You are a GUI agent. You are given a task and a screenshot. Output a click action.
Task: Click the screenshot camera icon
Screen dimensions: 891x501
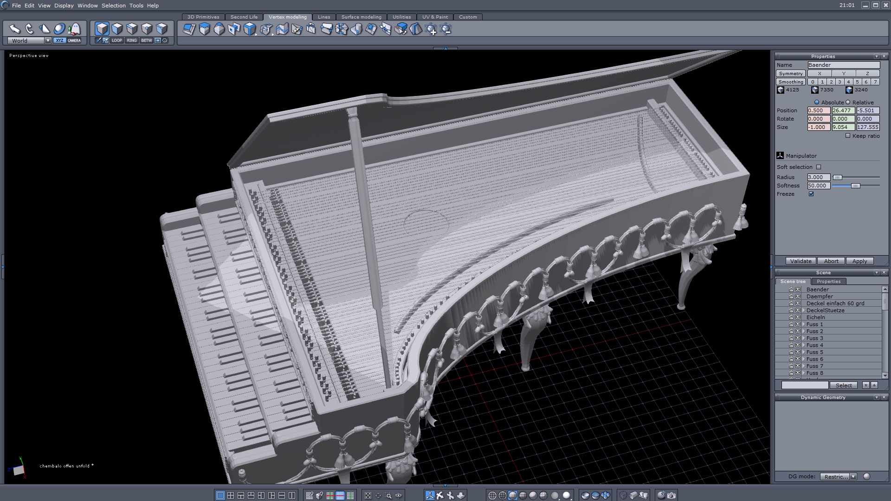671,495
